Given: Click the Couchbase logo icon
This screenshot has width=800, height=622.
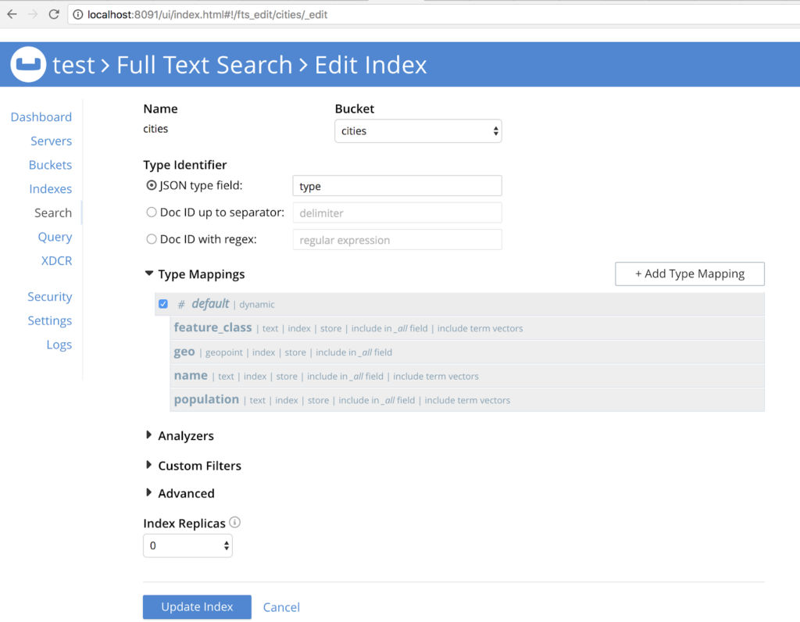Looking at the screenshot, I should point(27,65).
